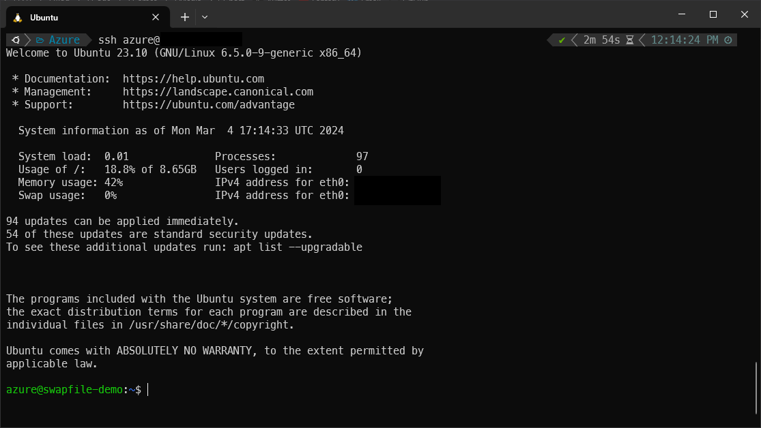The width and height of the screenshot is (761, 428).
Task: Click the '/usr/share/doc/*/copyright' path text
Action: coord(210,325)
